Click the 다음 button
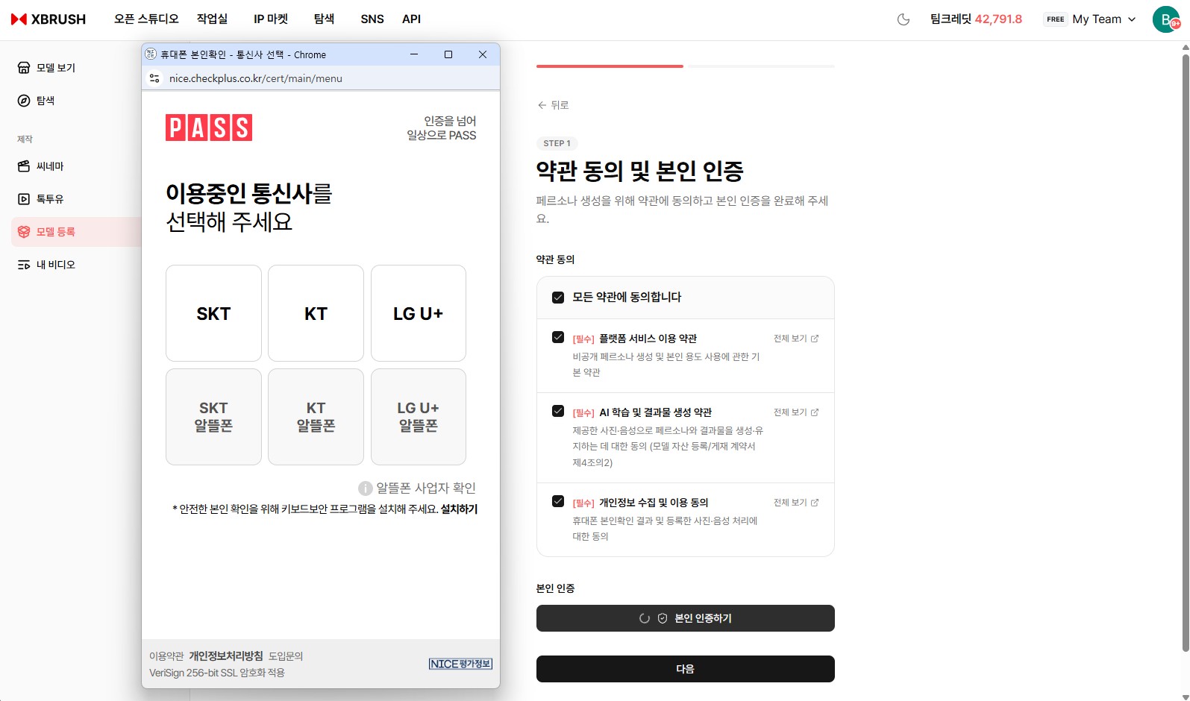Viewport: 1190px width, 701px height. pos(685,669)
